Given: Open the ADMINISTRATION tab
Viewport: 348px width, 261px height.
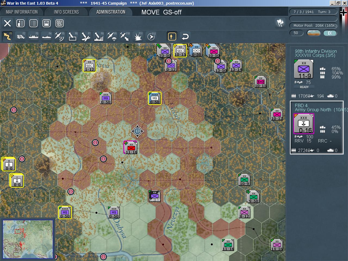Looking at the screenshot, I should pyautogui.click(x=111, y=12).
